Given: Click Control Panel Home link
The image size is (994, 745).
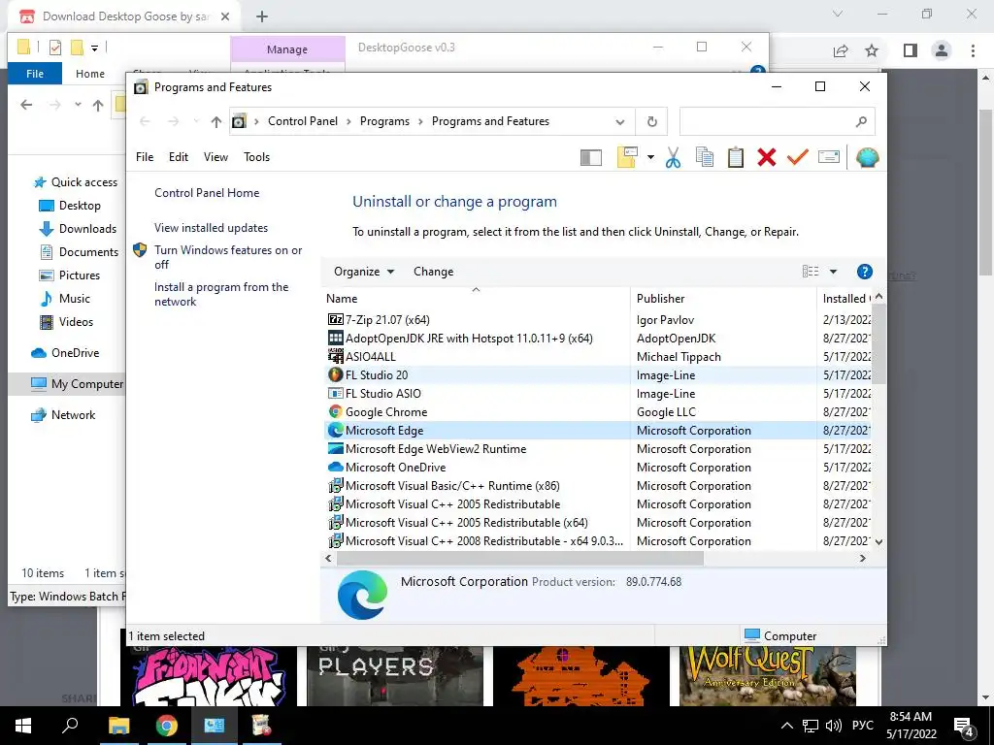Looking at the screenshot, I should [207, 193].
